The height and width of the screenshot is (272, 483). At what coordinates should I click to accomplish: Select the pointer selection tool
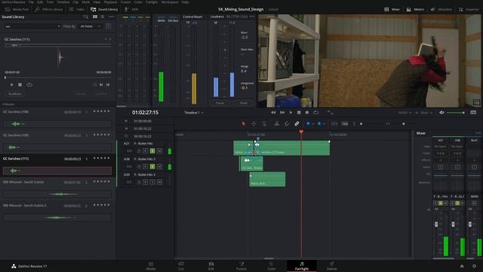[x=244, y=124]
